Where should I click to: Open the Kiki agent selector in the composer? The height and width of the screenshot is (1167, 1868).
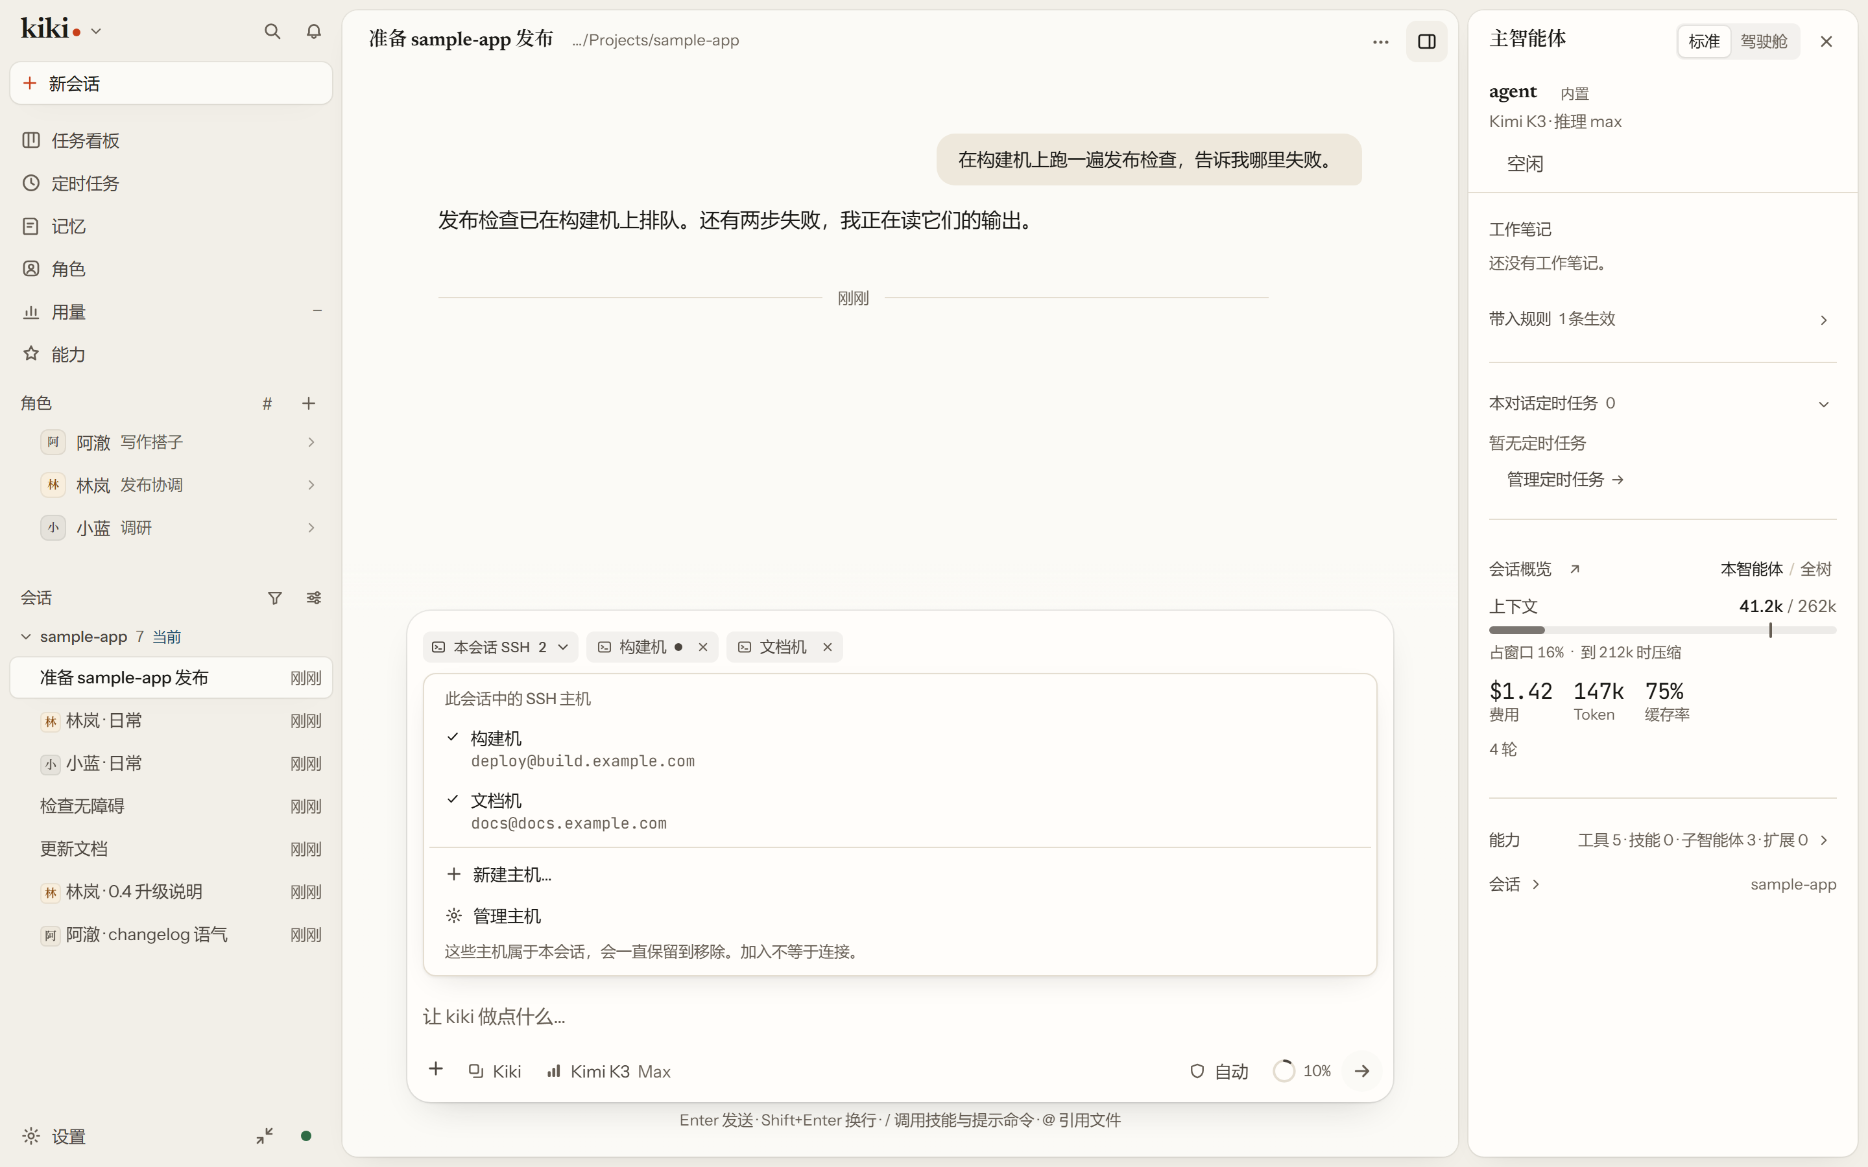495,1071
